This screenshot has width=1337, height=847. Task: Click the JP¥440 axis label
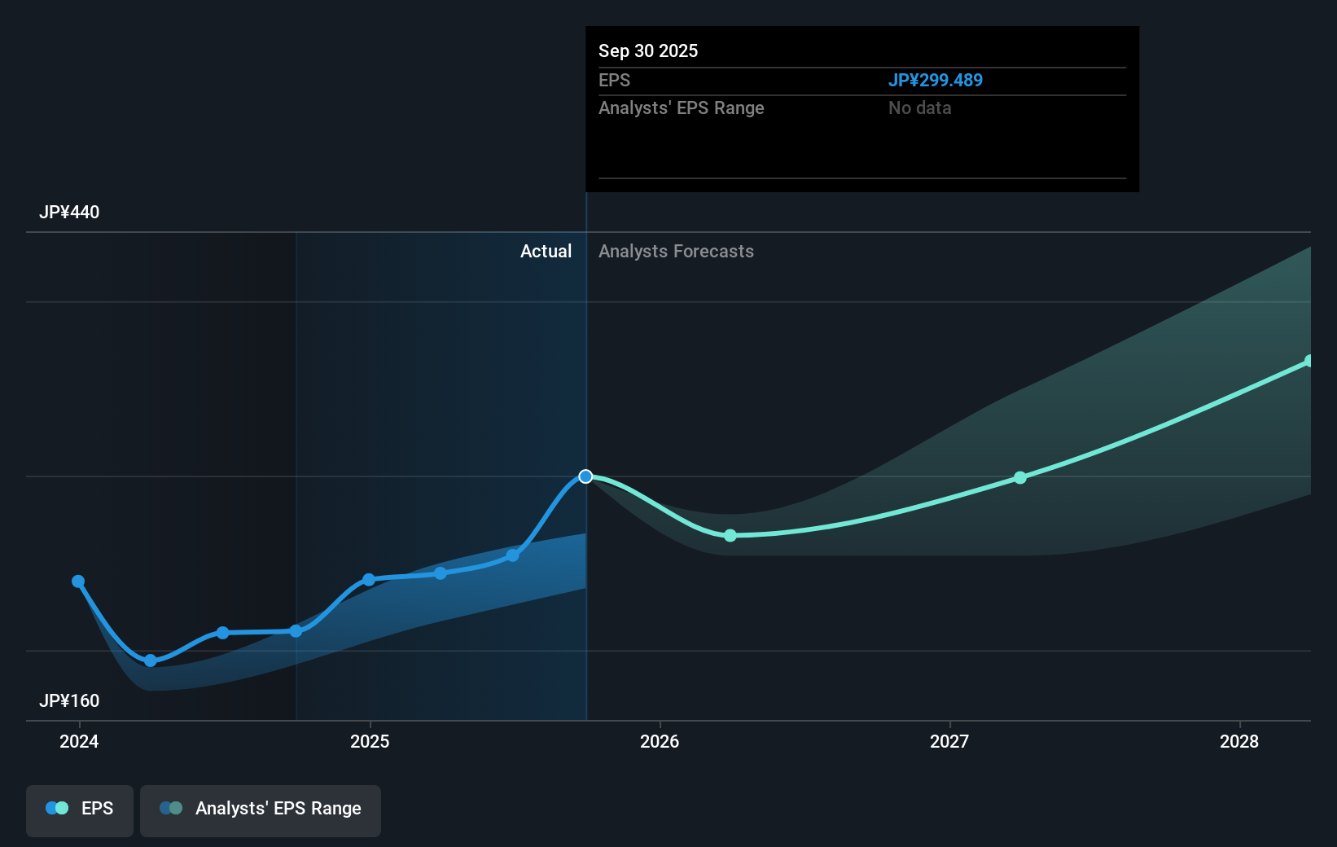pos(69,213)
